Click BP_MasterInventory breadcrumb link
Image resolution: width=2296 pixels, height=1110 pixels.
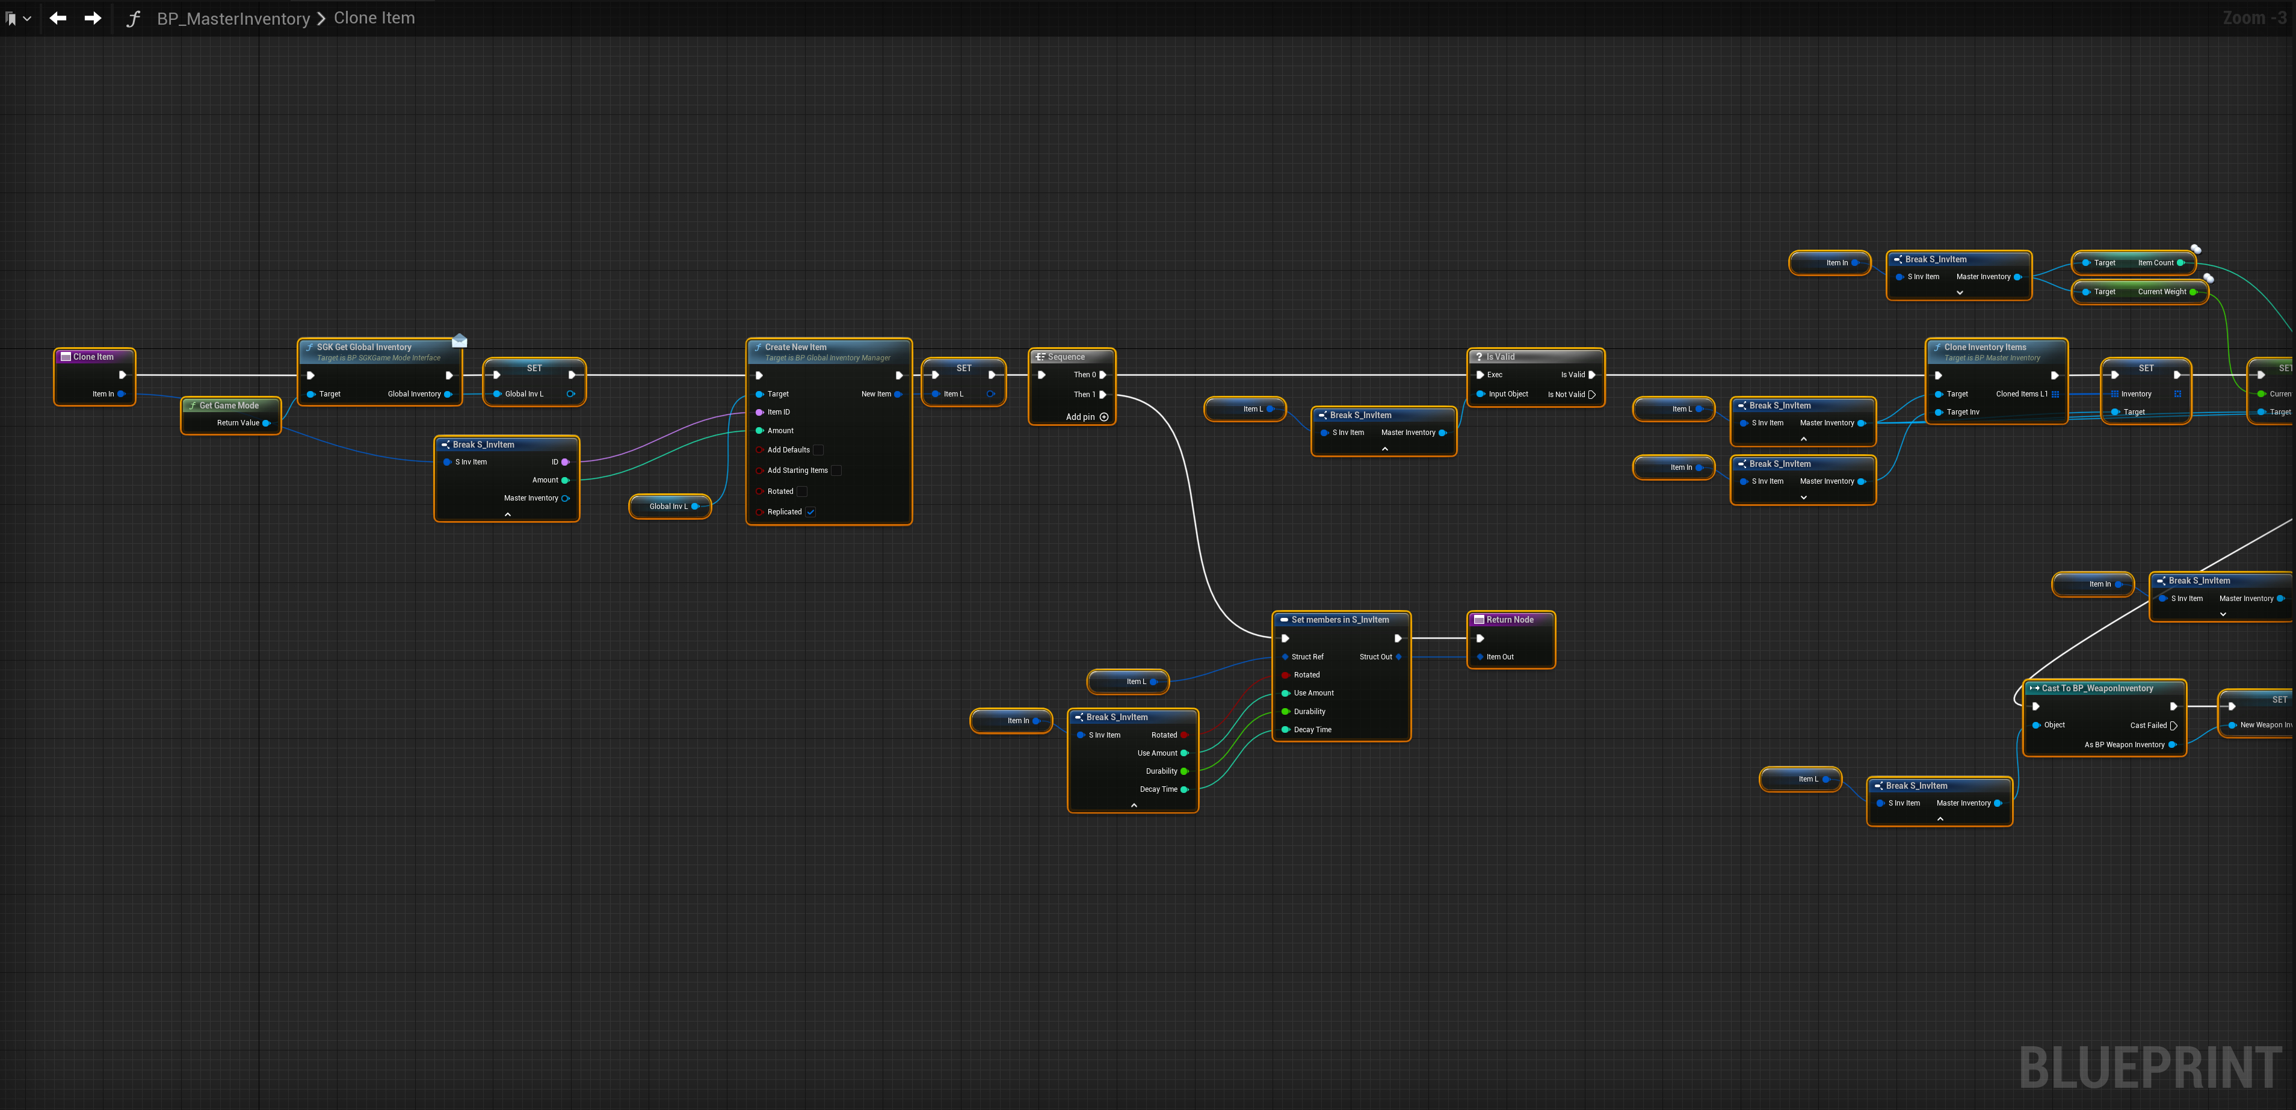point(233,19)
